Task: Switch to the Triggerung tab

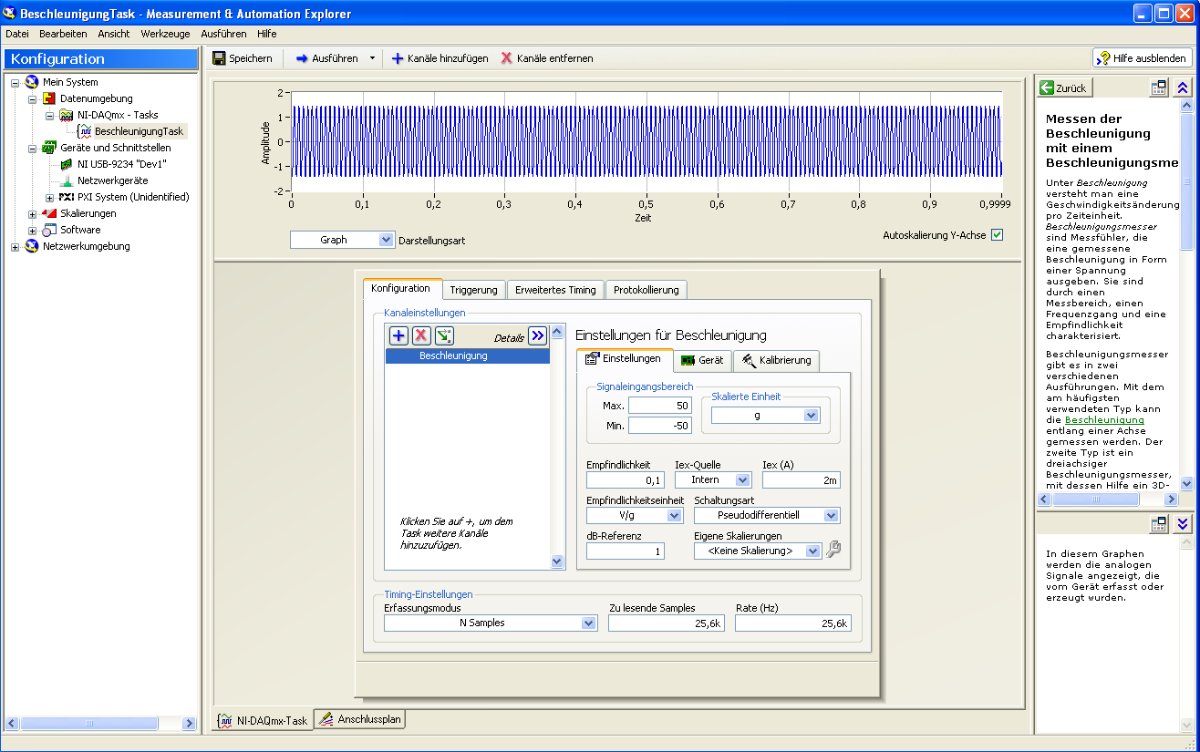Action: 473,290
